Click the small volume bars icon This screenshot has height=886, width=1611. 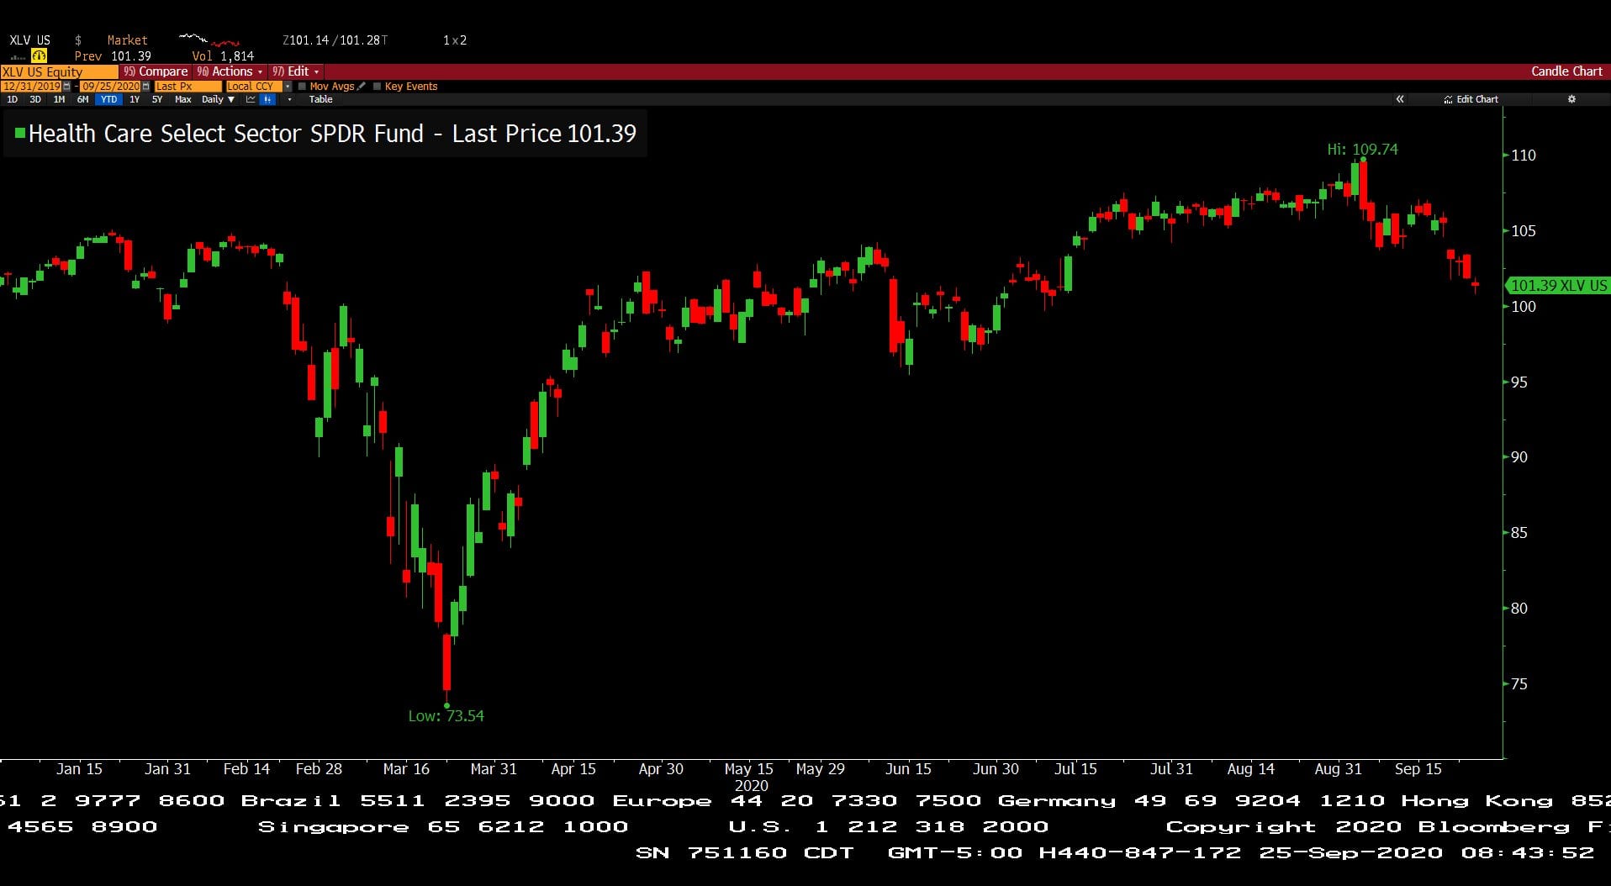(x=18, y=57)
